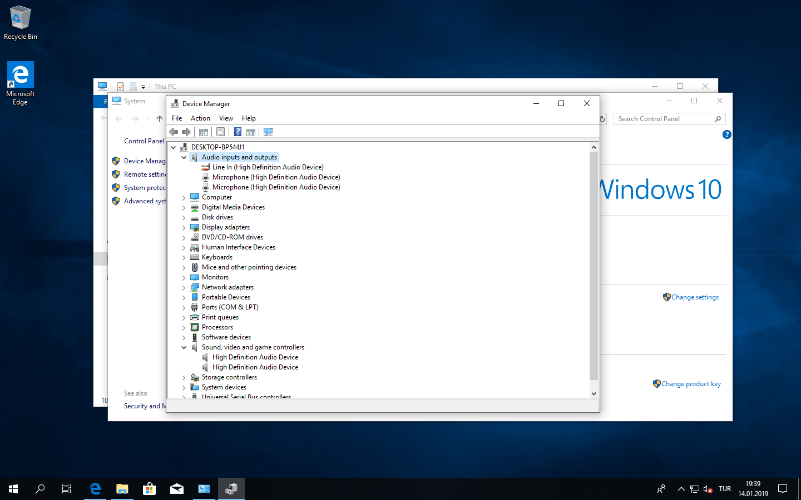The width and height of the screenshot is (801, 500).
Task: Click the Search Control Panel field
Action: [665, 119]
